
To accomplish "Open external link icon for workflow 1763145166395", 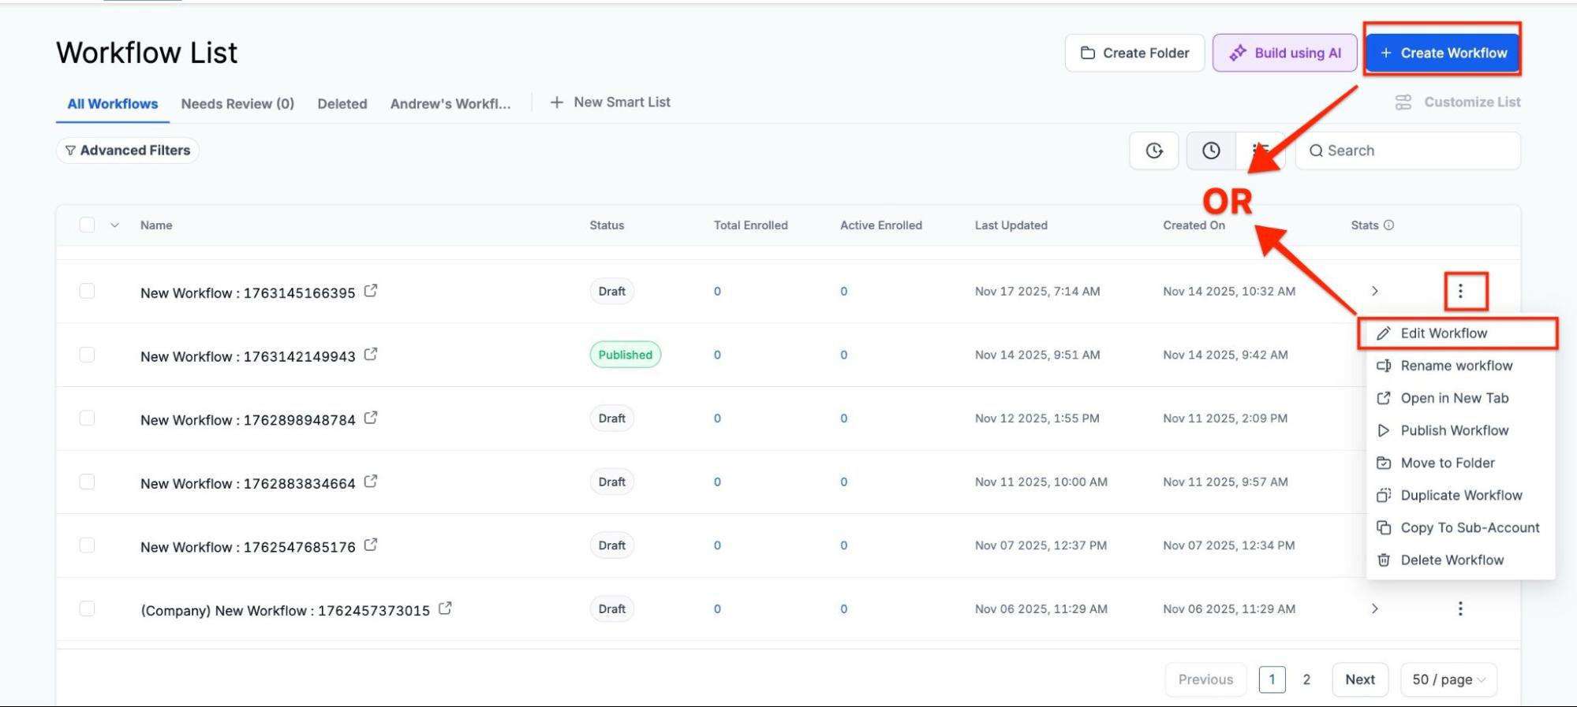I will (371, 291).
